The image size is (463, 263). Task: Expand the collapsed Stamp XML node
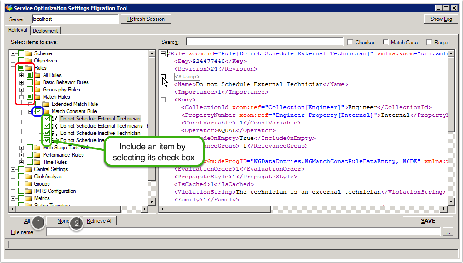point(163,77)
